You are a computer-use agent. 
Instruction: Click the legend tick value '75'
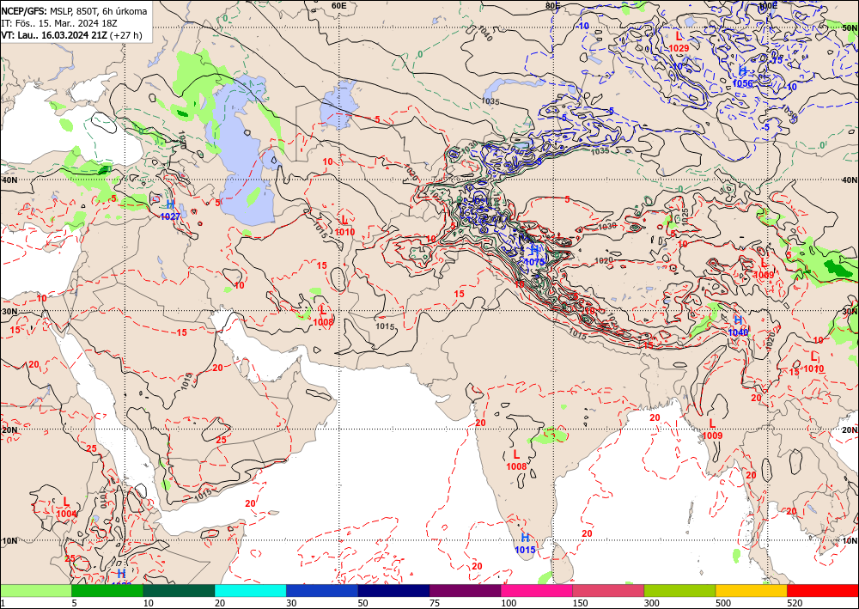(x=435, y=603)
